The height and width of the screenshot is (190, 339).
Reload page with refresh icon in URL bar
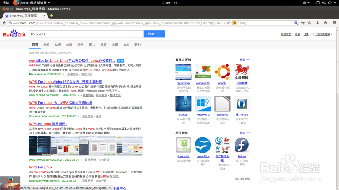pyautogui.click(x=228, y=23)
